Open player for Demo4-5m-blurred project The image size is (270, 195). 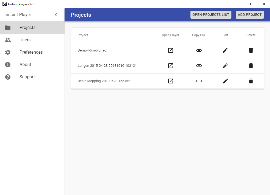point(170,50)
